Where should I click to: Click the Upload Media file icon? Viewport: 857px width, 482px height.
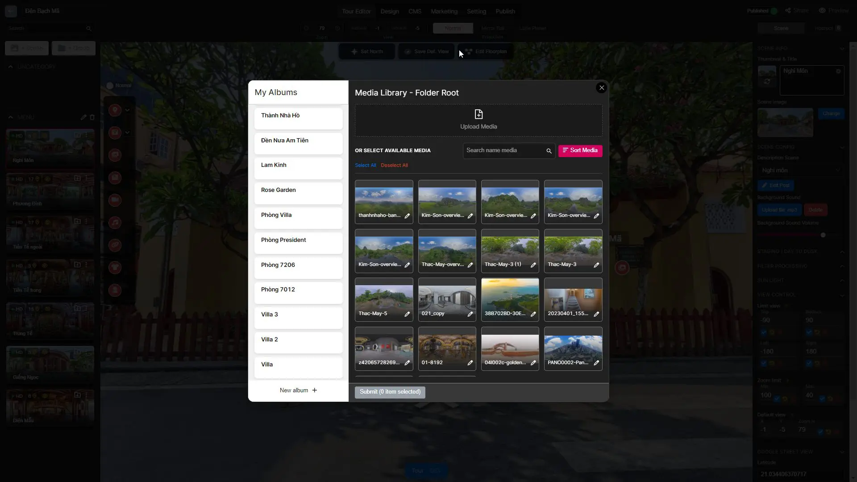point(478,114)
